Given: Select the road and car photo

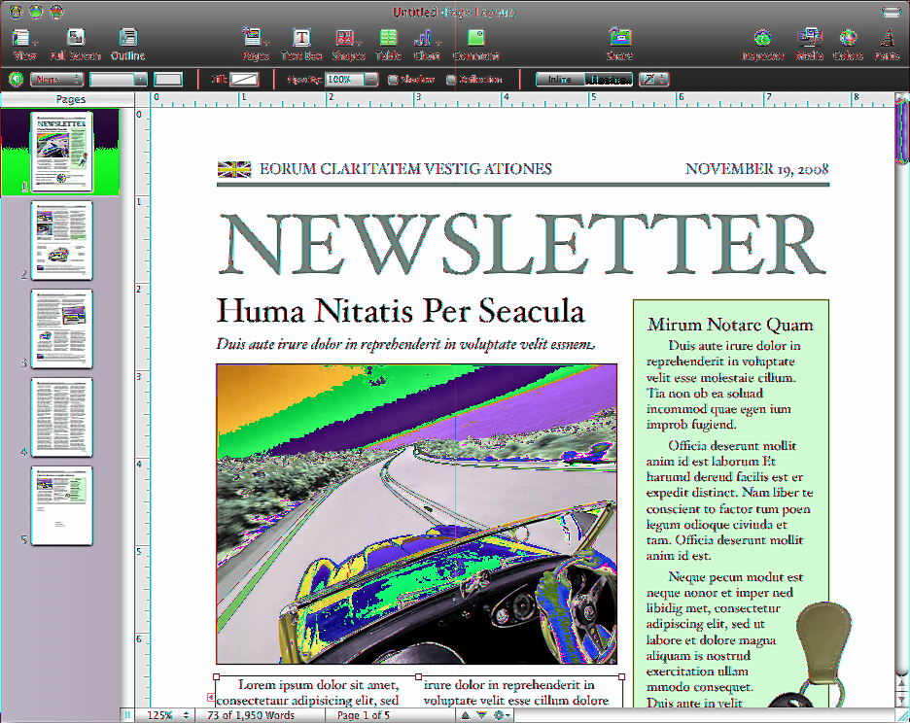Looking at the screenshot, I should point(417,514).
